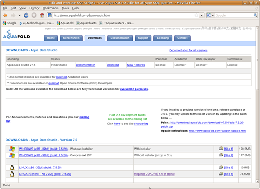Click qualified link for Academic users
Image resolution: width=260 pixels, height=189 pixels.
[x=61, y=77]
